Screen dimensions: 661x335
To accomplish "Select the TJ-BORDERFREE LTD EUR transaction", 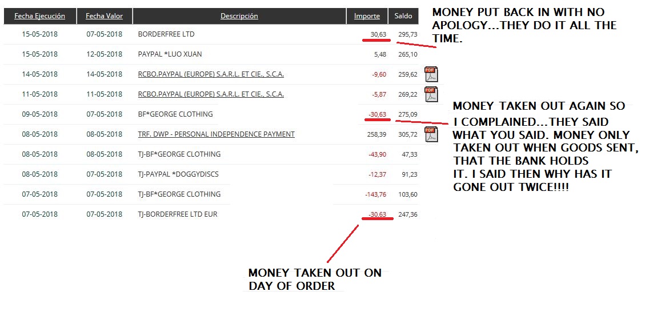I will click(178, 214).
